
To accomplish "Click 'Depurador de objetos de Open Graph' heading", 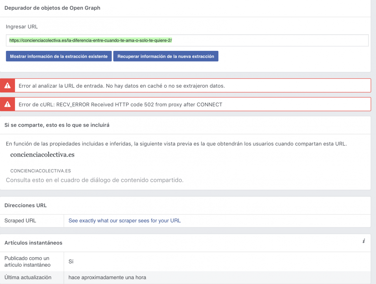I will click(x=52, y=8).
